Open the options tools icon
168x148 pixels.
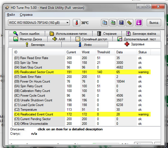pos(129,22)
